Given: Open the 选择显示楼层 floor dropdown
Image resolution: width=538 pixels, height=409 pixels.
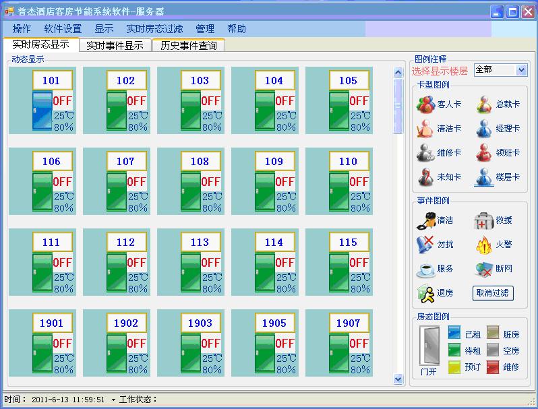Looking at the screenshot, I should pos(520,70).
